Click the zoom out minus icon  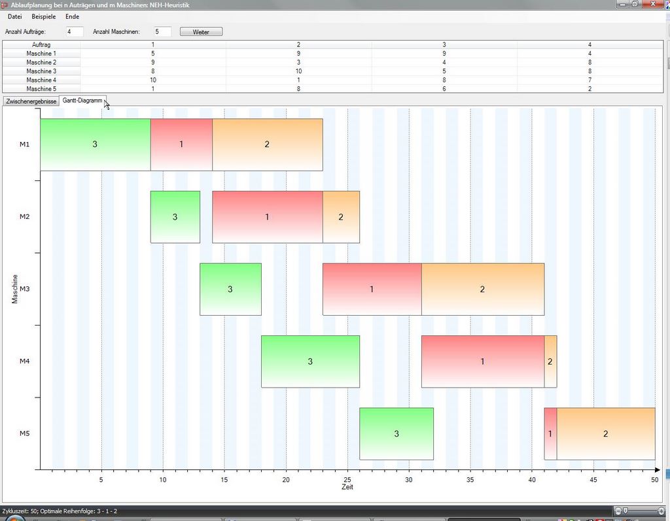click(618, 511)
